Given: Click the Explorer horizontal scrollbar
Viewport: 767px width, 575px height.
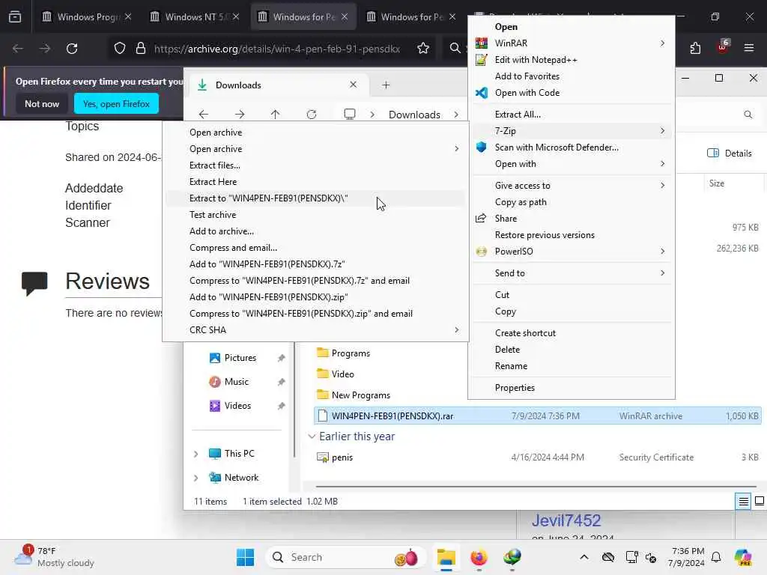Looking at the screenshot, I should [x=536, y=487].
